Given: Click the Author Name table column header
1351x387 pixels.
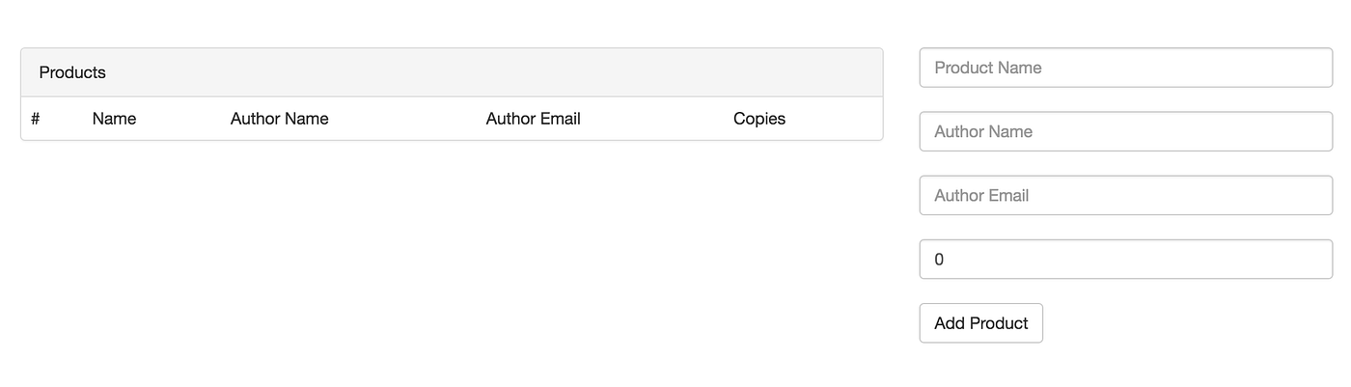Looking at the screenshot, I should tap(280, 119).
